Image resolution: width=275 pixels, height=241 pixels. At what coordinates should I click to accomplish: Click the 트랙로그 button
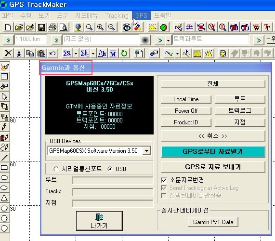click(x=240, y=111)
